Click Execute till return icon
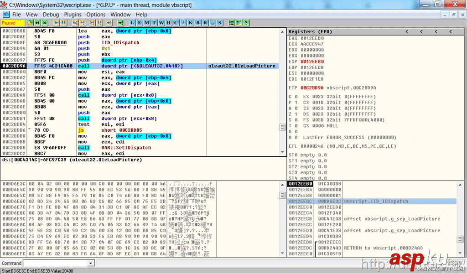467x274 pixels. 109,23
